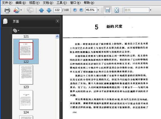Image resolution: width=161 pixels, height=119 pixels.
Task: Click the chapter heading 新的尺度
Action: [x=114, y=26]
